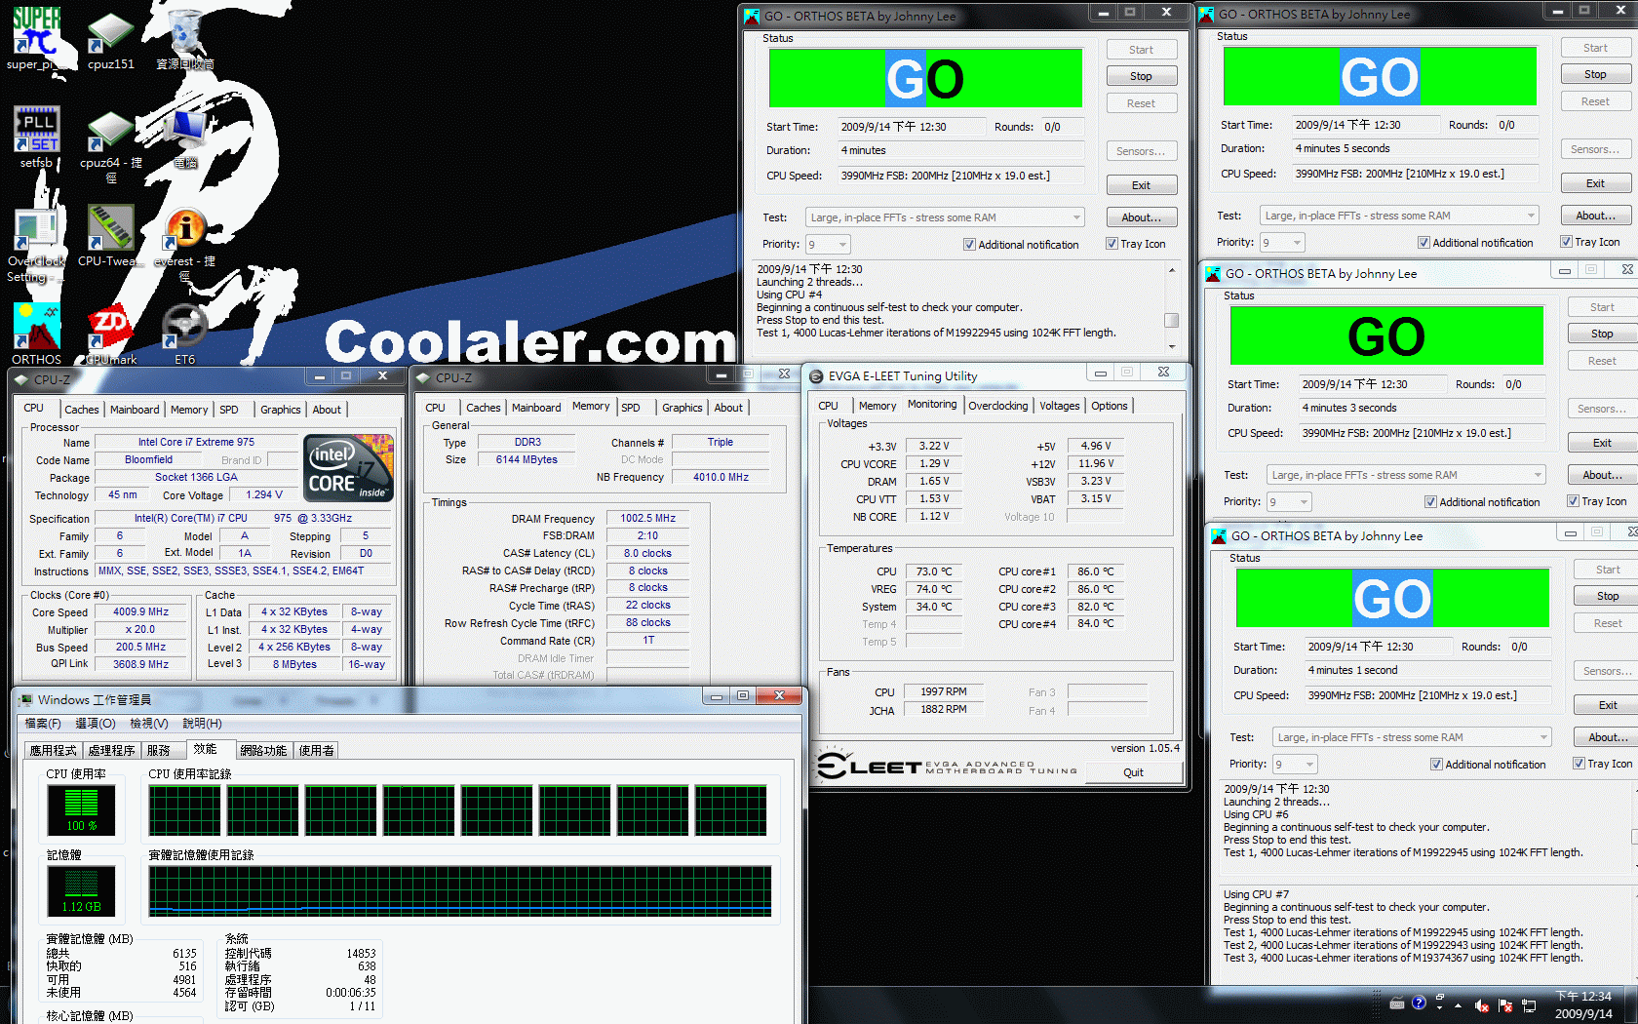The image size is (1638, 1024).
Task: Open the Action Center flag tray icon
Action: (x=1505, y=1005)
